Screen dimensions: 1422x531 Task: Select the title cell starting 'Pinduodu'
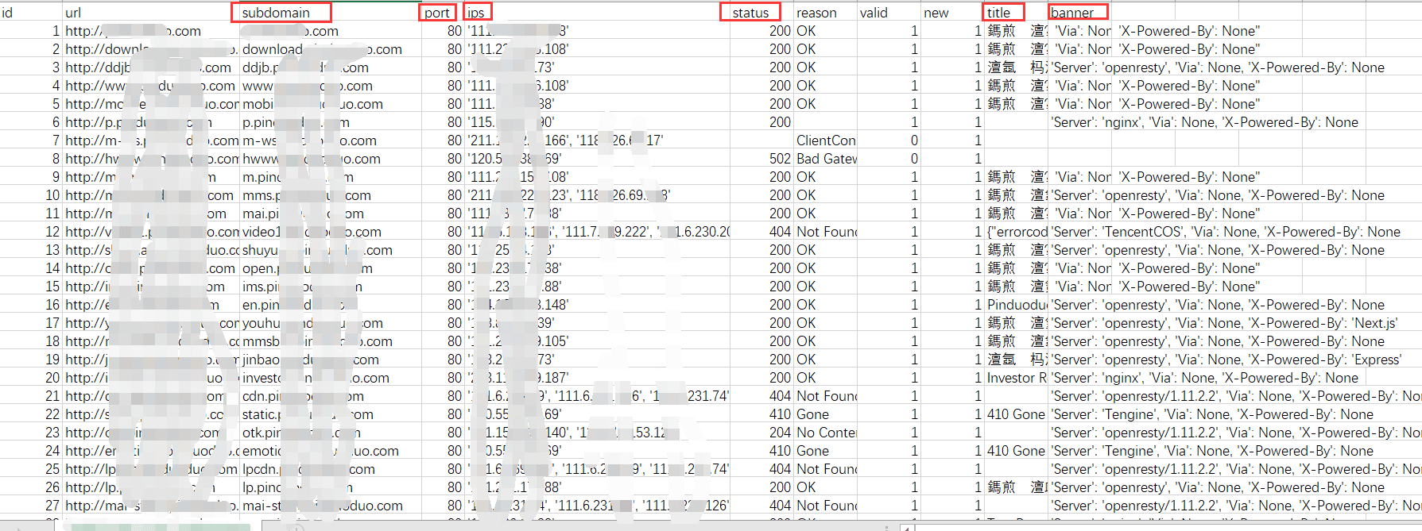[1016, 305]
